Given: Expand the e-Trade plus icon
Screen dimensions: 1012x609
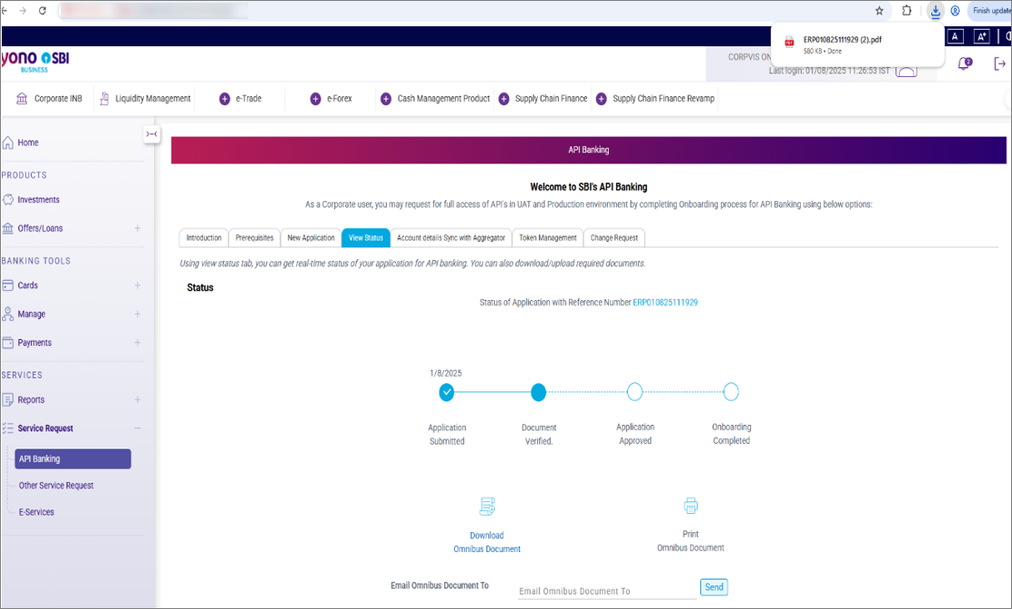Looking at the screenshot, I should coord(225,99).
